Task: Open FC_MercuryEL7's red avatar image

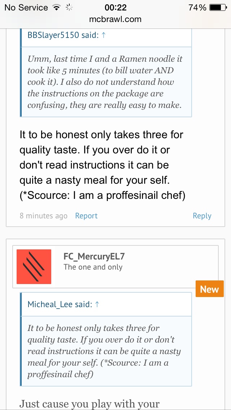Action: 34,267
